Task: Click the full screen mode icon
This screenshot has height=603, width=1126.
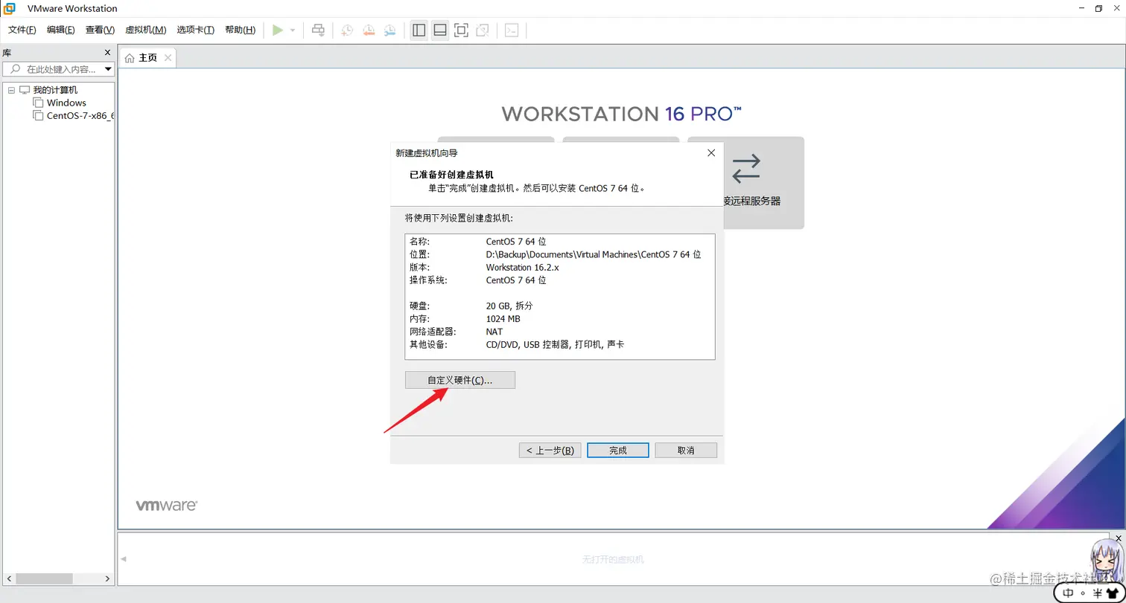Action: (461, 30)
